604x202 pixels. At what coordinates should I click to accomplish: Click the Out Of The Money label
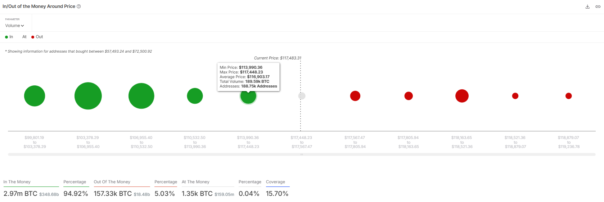point(112,182)
